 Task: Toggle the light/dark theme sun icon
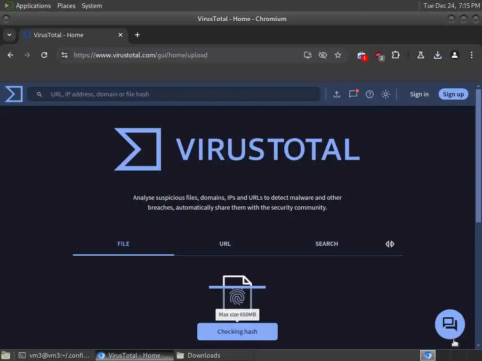coord(386,94)
